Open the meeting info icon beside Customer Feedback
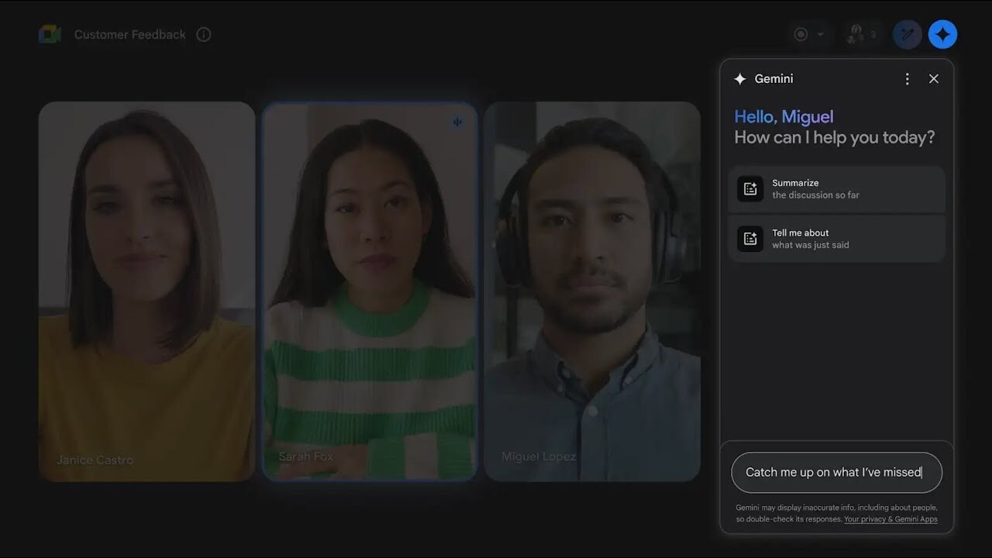The image size is (992, 558). tap(204, 34)
